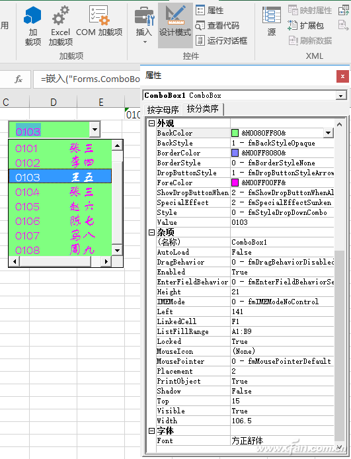Select list item 0105 赵六
351x459 pixels.
click(x=60, y=206)
